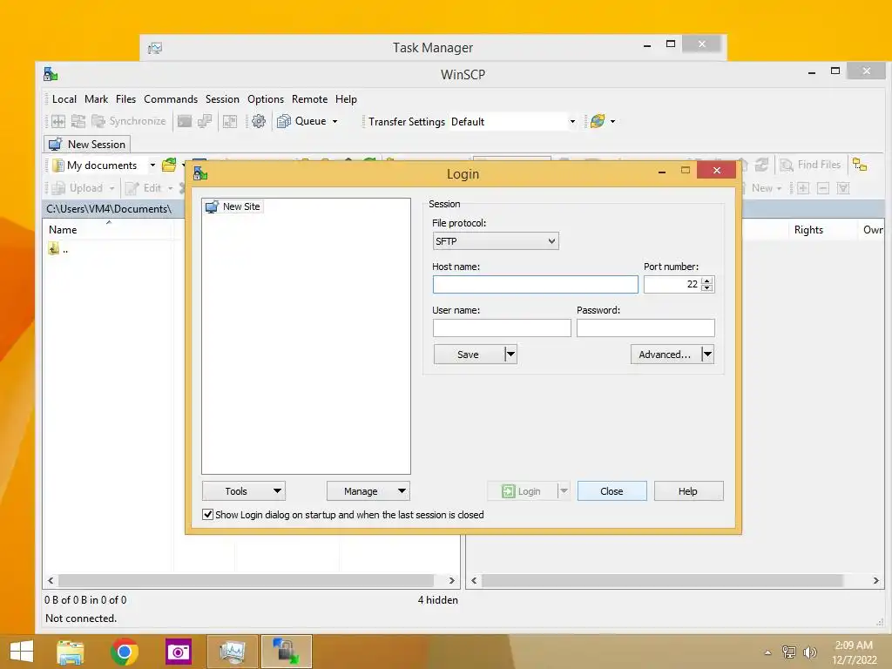Click the Save button in Login dialog
This screenshot has width=892, height=669.
[468, 355]
